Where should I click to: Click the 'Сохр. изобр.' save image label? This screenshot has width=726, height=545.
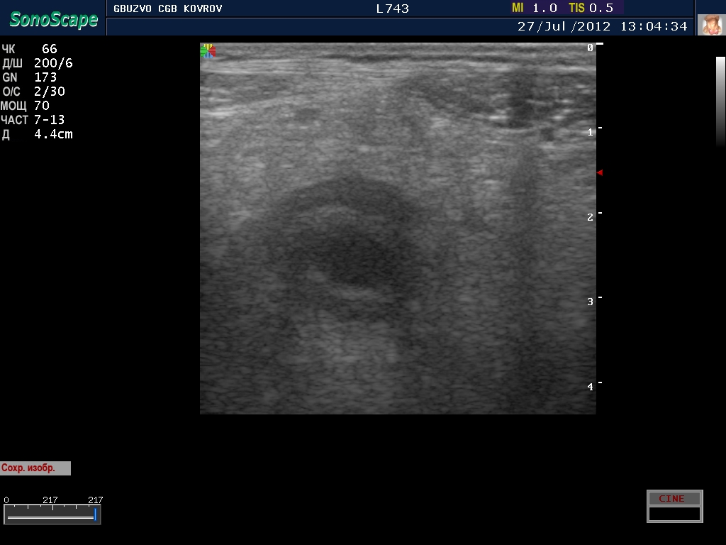[x=35, y=468]
